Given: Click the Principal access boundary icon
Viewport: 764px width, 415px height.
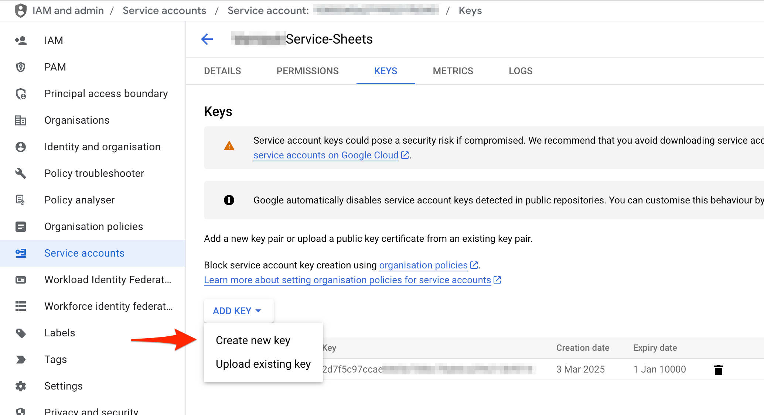Looking at the screenshot, I should [x=21, y=93].
